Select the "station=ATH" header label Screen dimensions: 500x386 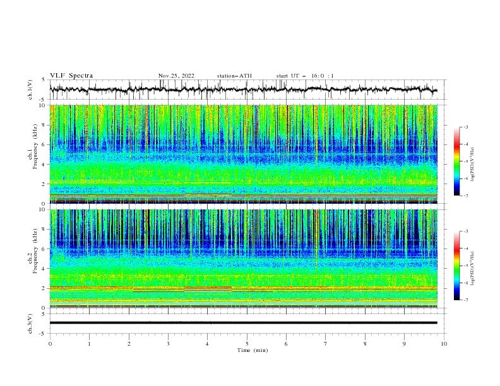coord(234,76)
